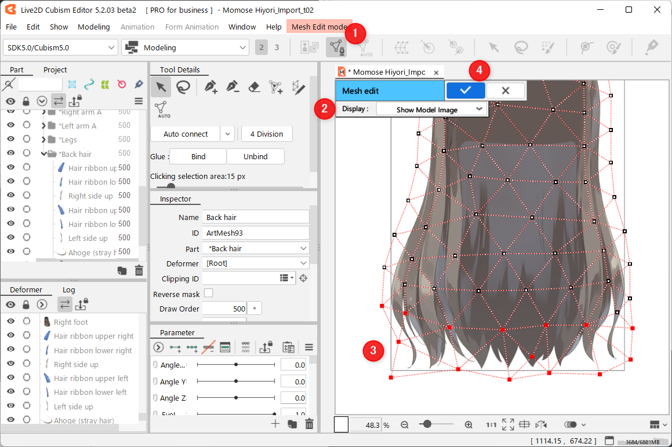Delete the selected part using the trash icon
Image resolution: width=672 pixels, height=447 pixels.
click(x=139, y=270)
